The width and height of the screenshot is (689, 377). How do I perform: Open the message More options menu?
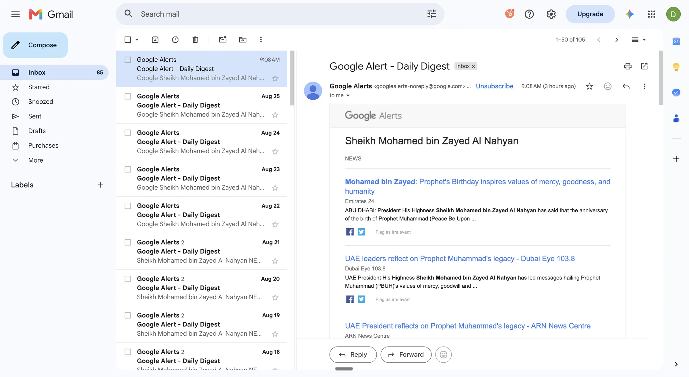pos(644,86)
